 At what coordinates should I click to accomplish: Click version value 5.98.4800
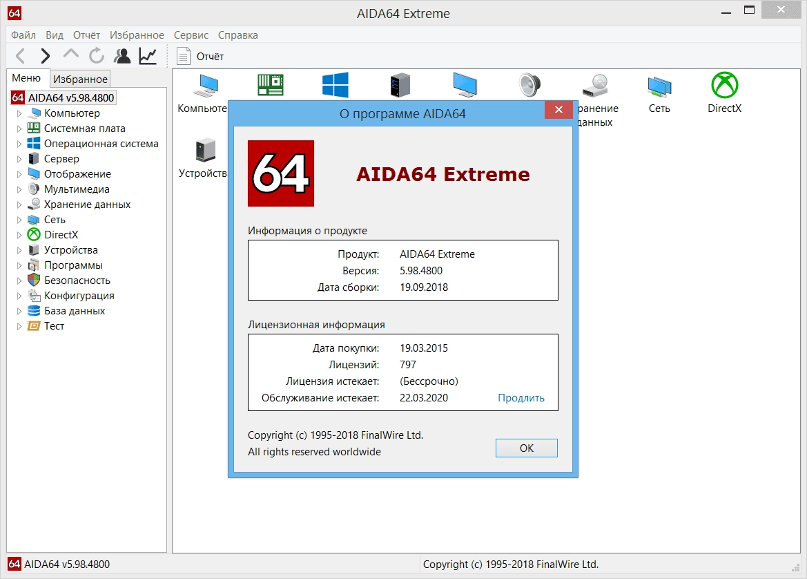(421, 270)
